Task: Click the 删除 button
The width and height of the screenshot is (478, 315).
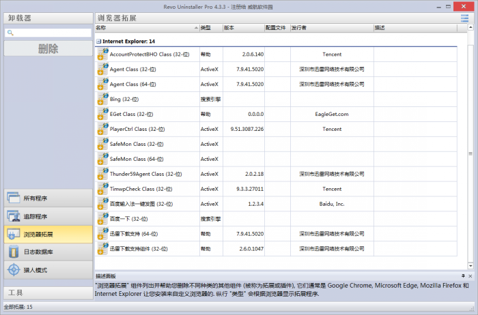Action: coord(47,49)
